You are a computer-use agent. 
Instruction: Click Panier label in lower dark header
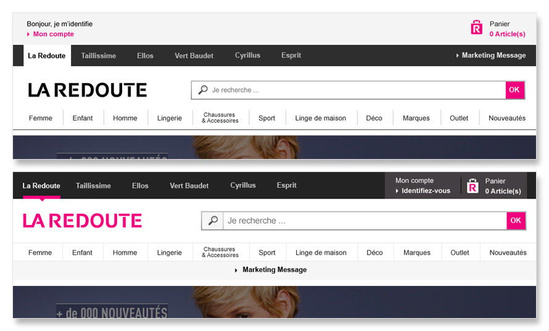pos(495,181)
